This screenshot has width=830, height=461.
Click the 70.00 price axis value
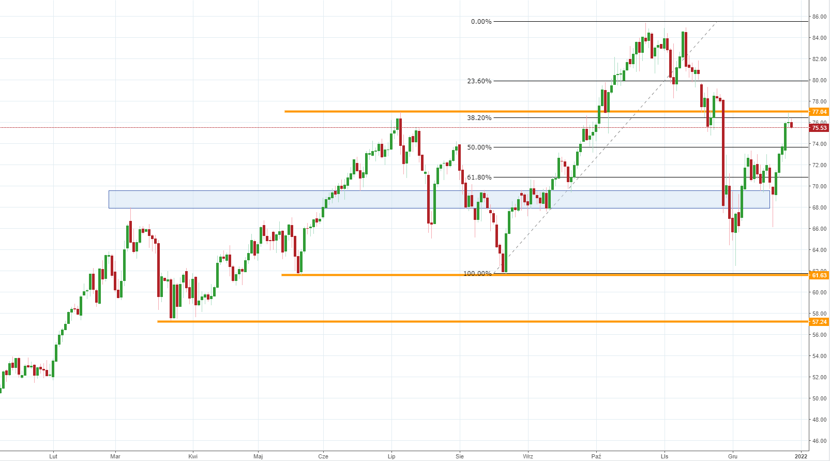pos(819,186)
